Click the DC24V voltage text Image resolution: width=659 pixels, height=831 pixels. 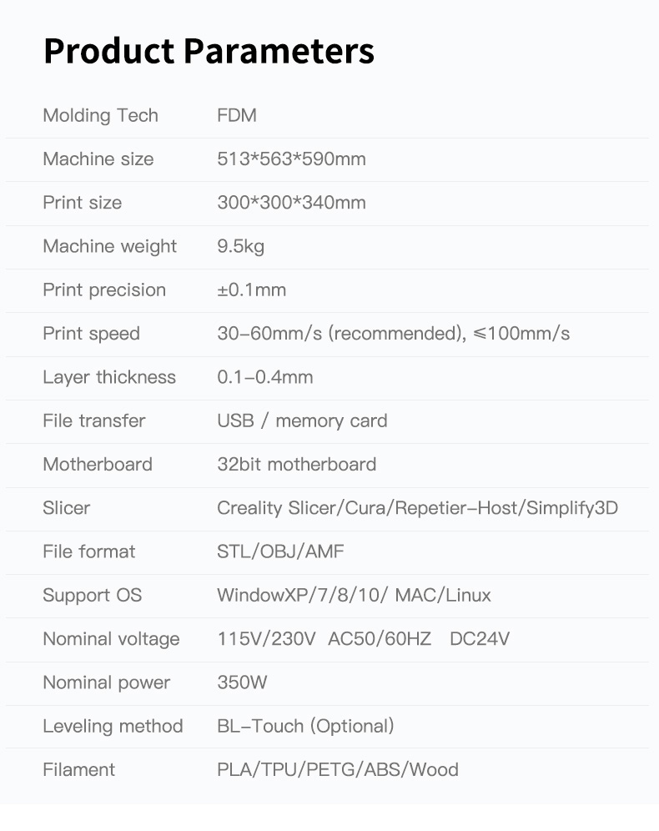pyautogui.click(x=480, y=638)
